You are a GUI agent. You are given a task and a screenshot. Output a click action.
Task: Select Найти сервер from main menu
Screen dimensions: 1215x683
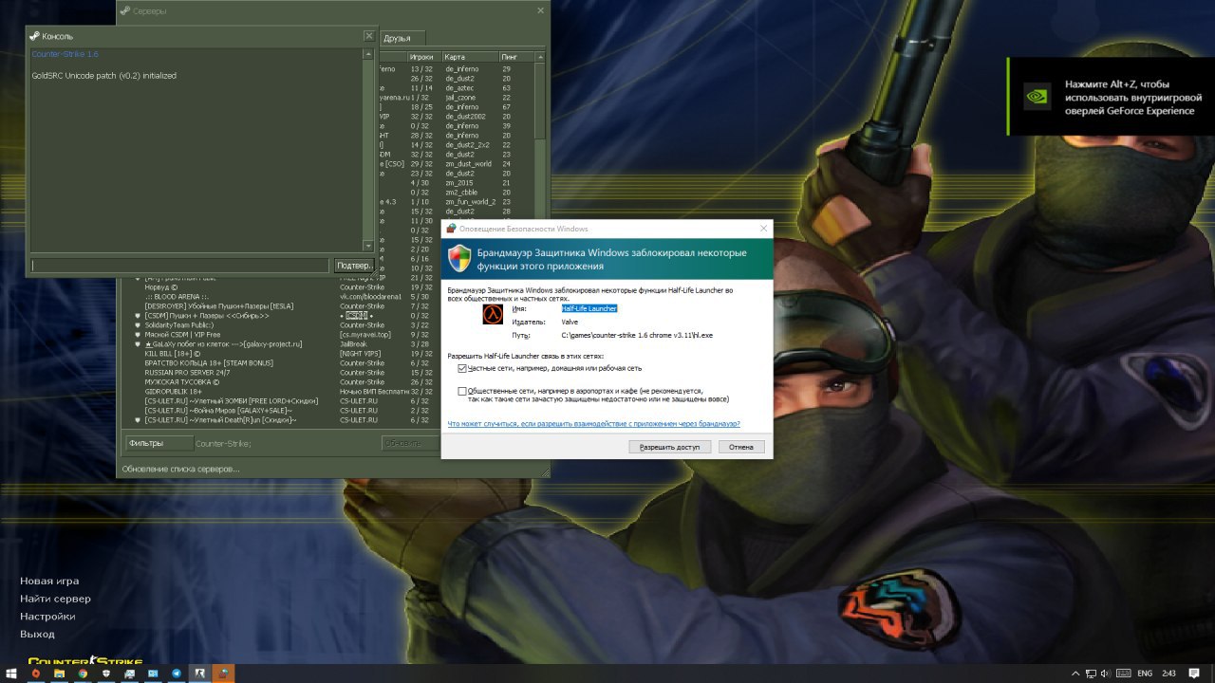(55, 599)
